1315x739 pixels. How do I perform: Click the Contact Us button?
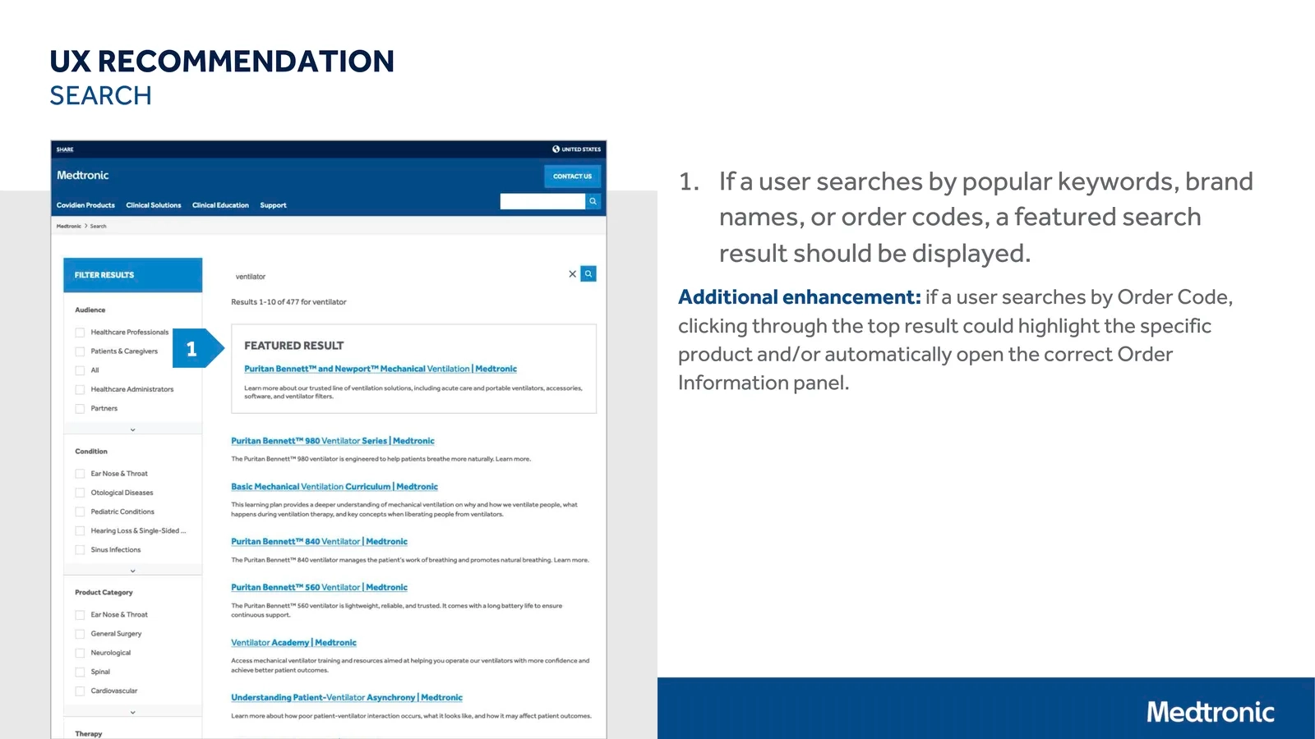[x=572, y=177]
